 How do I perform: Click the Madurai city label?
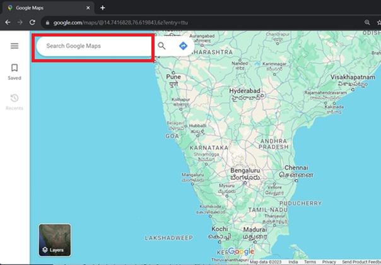coord(255,229)
